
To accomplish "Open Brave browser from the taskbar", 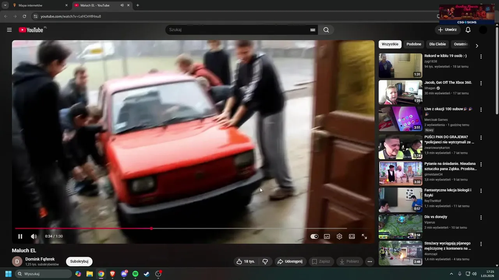I will pos(113,274).
